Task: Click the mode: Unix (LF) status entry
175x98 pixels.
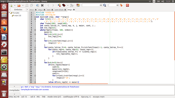Action: (54, 97)
